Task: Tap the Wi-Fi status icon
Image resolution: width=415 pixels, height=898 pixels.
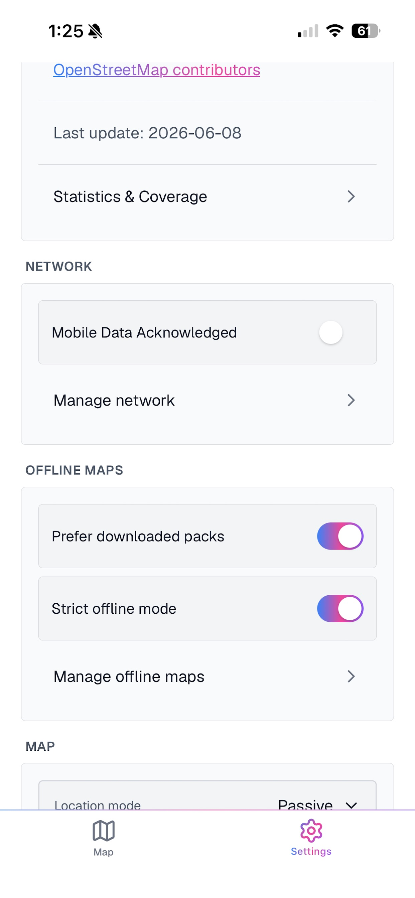Action: point(335,31)
